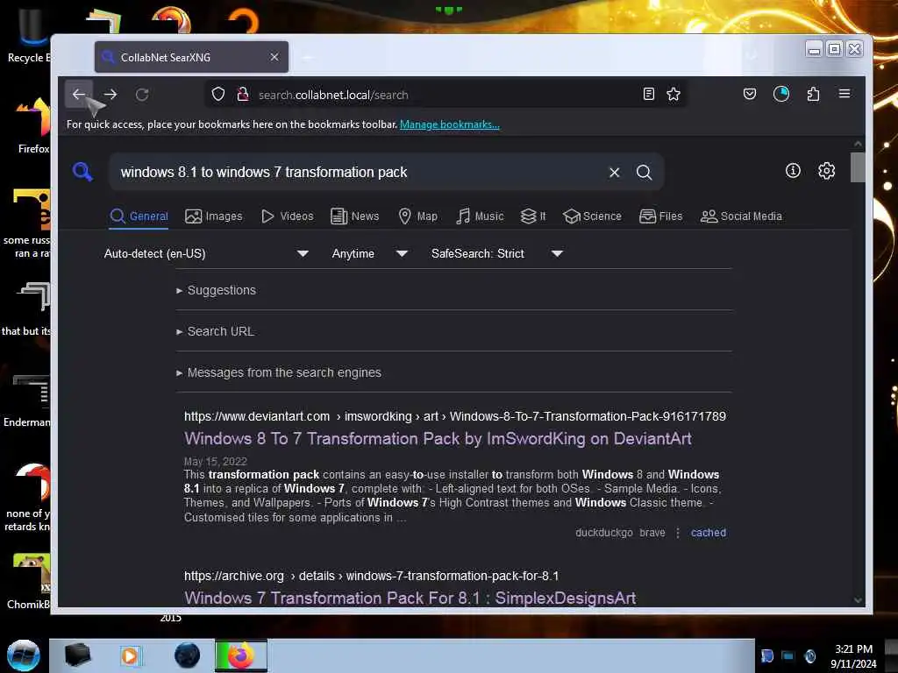
Task: Open the cached version link
Action: point(709,533)
